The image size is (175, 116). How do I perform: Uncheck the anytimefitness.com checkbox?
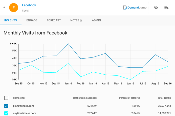(x=6, y=113)
